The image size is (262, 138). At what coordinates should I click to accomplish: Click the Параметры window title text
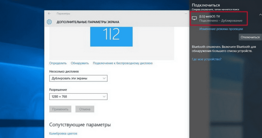[63, 13]
